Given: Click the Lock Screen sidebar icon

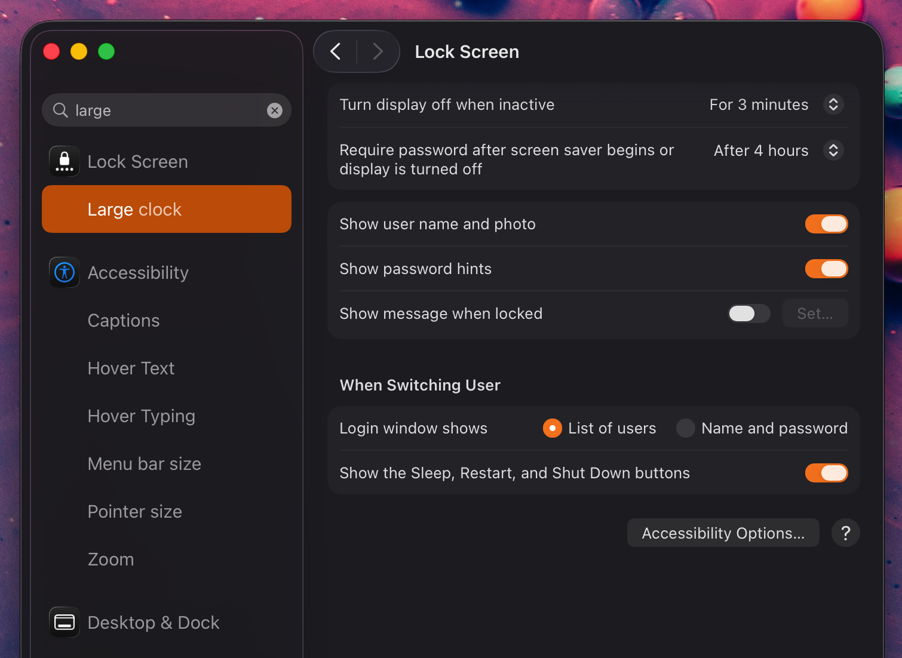Looking at the screenshot, I should [65, 161].
